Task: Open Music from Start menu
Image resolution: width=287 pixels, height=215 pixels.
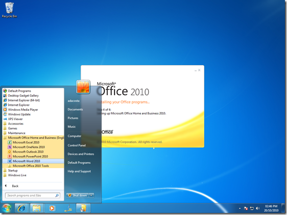Action: [71, 126]
